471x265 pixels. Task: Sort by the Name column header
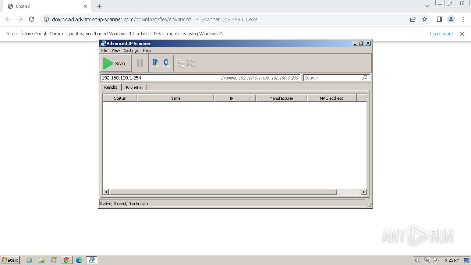pos(176,98)
